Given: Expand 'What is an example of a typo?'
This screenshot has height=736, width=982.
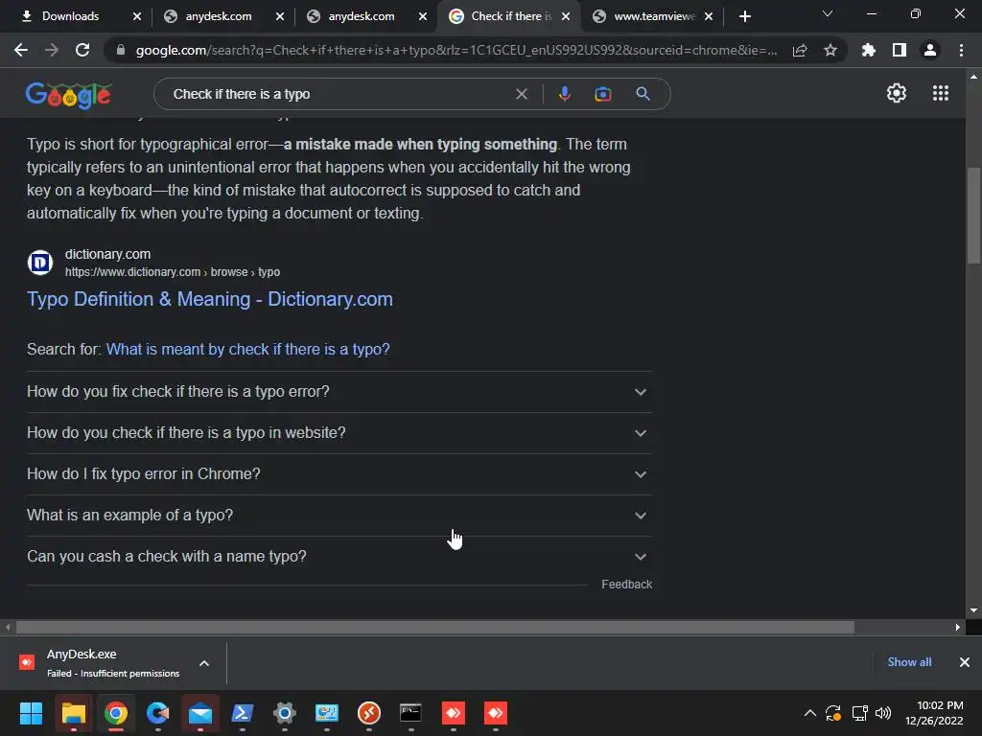Looking at the screenshot, I should [339, 516].
